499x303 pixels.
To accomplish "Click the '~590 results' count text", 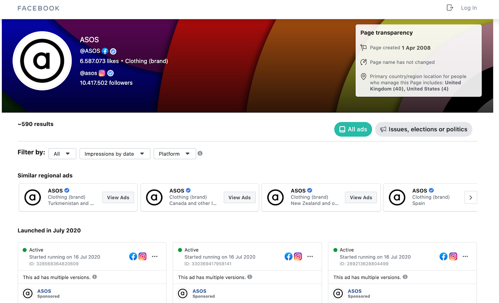I will (36, 124).
